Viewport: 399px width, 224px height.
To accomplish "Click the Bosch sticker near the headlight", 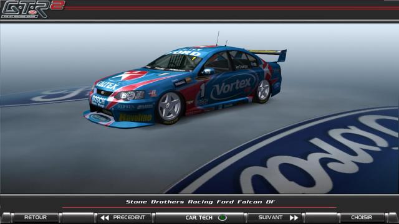I will point(99,101).
